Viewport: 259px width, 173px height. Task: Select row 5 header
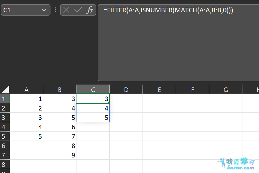pyautogui.click(x=5, y=136)
